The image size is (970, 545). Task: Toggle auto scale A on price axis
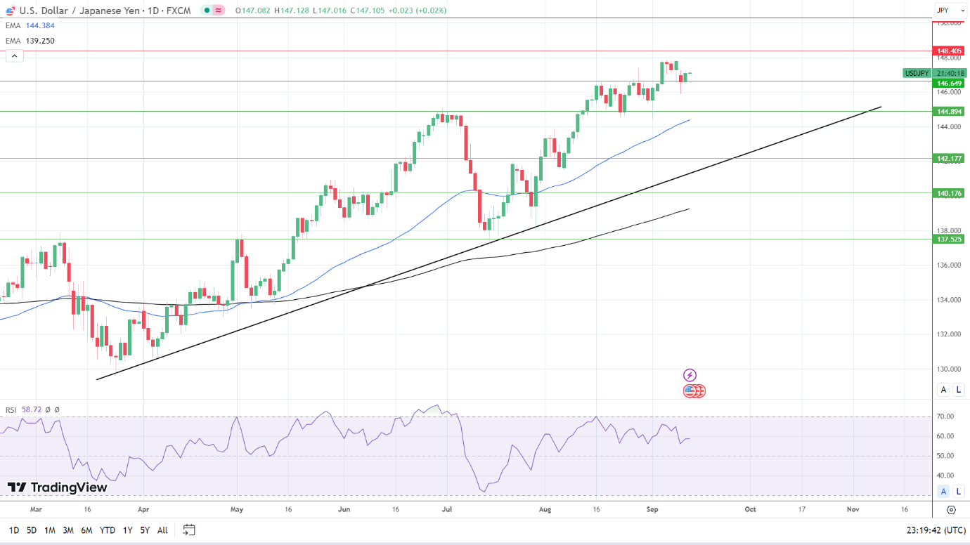click(943, 390)
